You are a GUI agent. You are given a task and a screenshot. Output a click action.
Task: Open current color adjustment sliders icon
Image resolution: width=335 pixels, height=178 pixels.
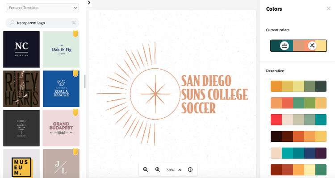click(x=285, y=46)
